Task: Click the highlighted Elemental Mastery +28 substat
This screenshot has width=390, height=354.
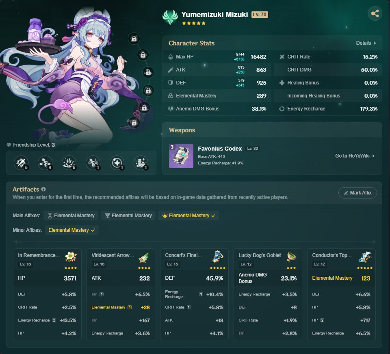Action: click(x=121, y=307)
